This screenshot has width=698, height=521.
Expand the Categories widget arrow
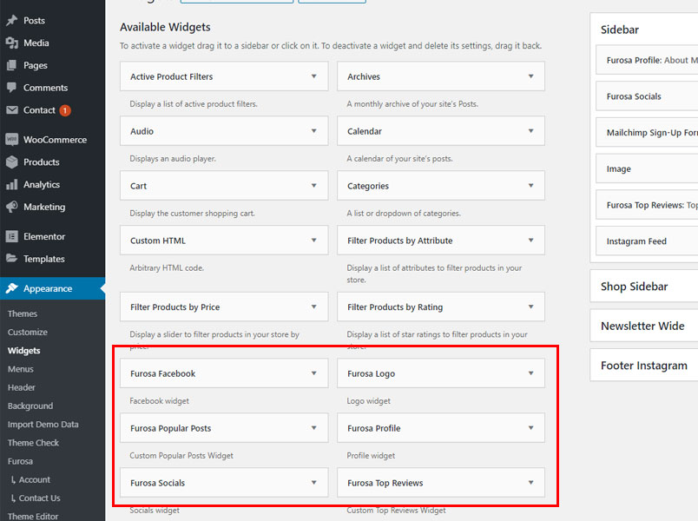[x=531, y=186]
